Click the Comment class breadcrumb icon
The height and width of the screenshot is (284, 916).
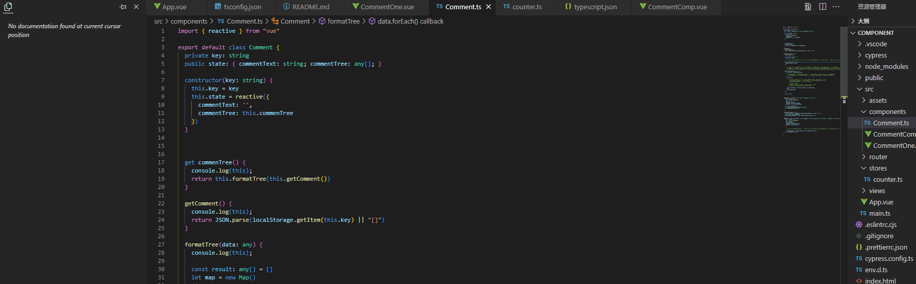[275, 21]
